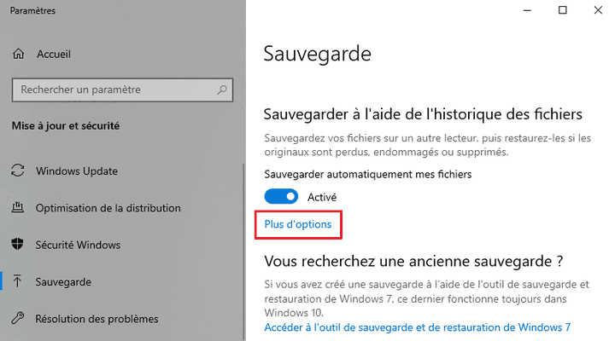Click the Optimisation de la distribution icon

click(x=19, y=208)
